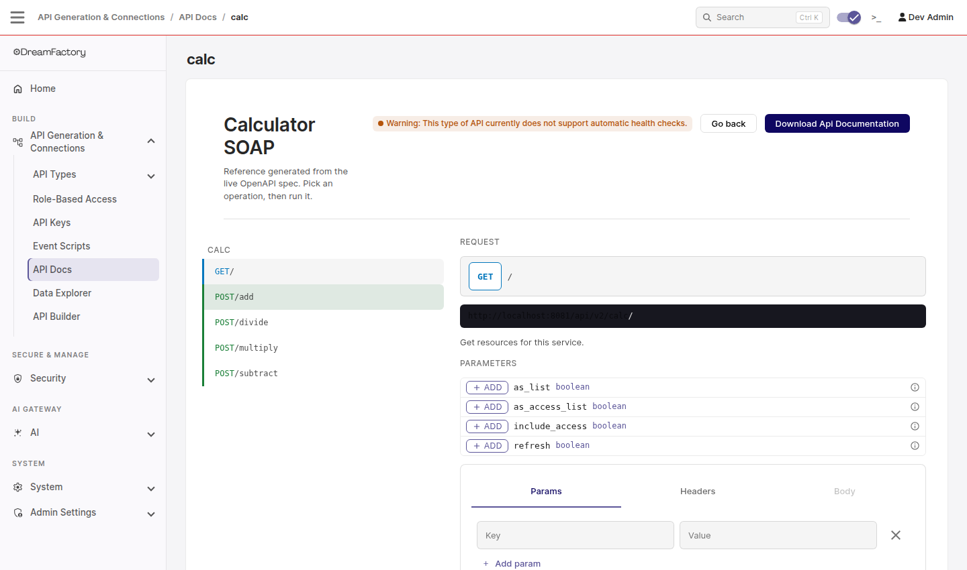The image size is (967, 570).
Task: Switch to the Body tab
Action: click(844, 492)
